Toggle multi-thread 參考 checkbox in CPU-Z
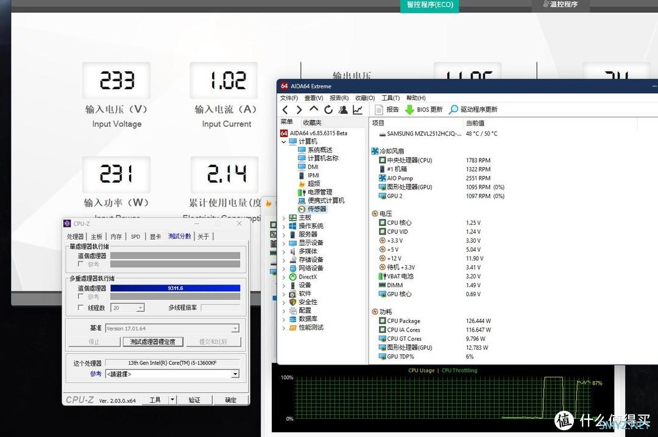 [x=80, y=296]
